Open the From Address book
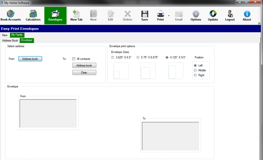This screenshot has width=263, height=160. click(30, 59)
